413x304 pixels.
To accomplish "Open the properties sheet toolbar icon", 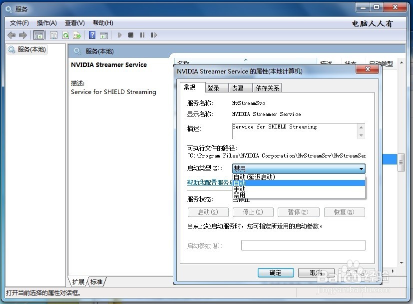I will point(54,35).
